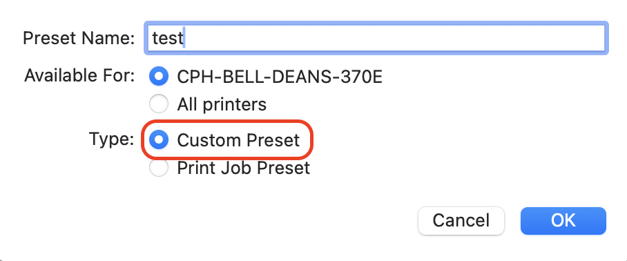This screenshot has width=627, height=261.
Task: Click the CPH-BELL-DEANS-370E printer name text
Action: [280, 77]
